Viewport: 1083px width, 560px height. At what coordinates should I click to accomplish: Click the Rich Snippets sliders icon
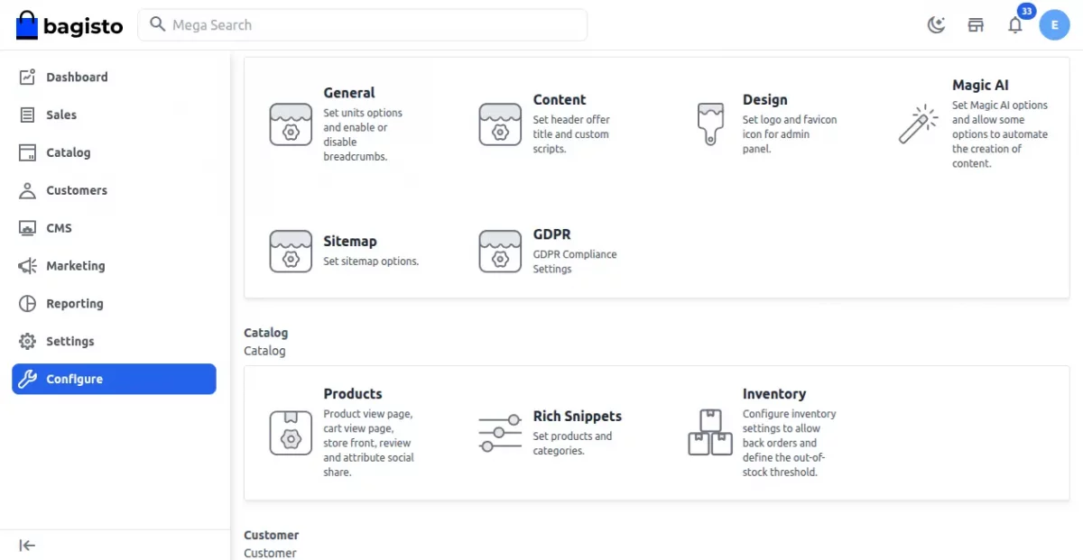coord(501,430)
